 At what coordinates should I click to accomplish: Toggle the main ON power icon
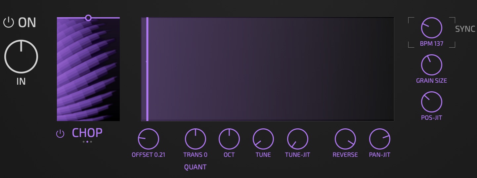pyautogui.click(x=9, y=22)
